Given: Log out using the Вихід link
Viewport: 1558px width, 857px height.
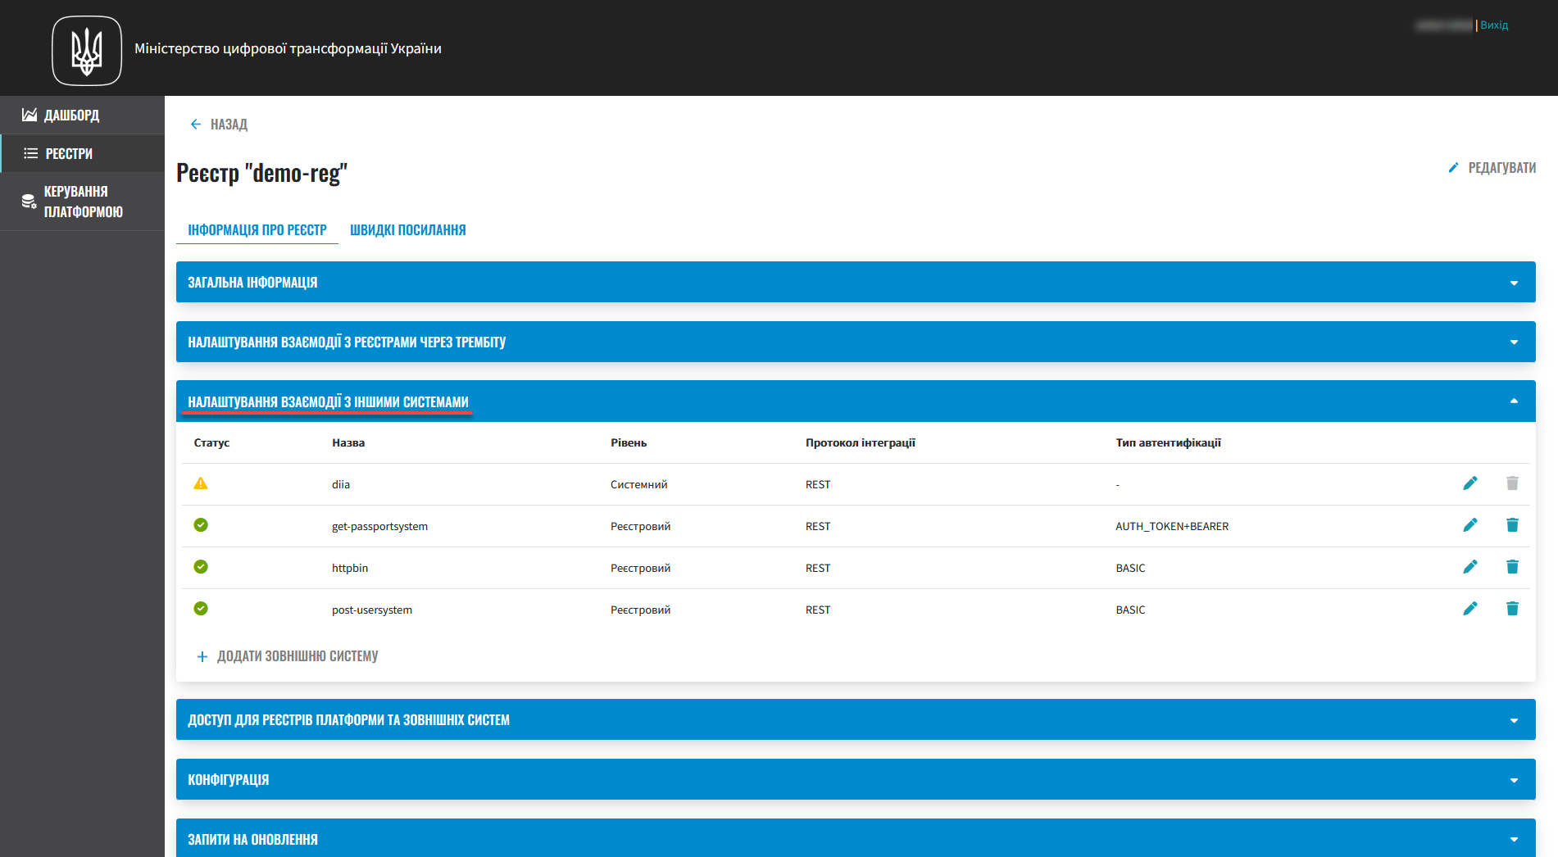Looking at the screenshot, I should (x=1494, y=25).
